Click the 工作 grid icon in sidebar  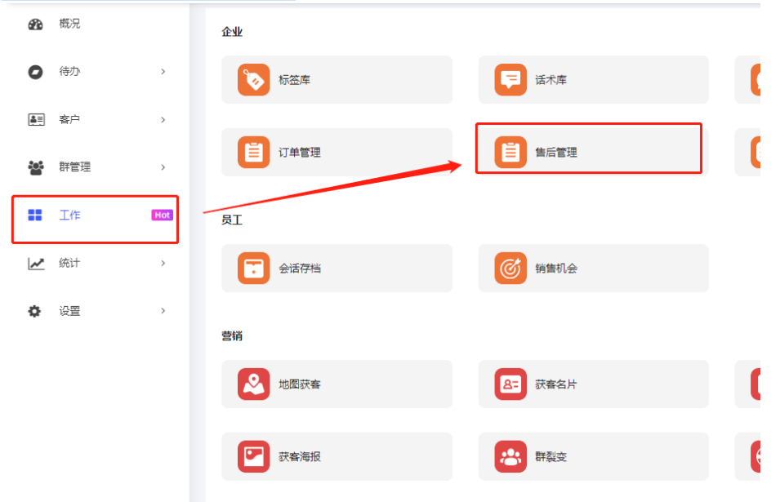[35, 215]
